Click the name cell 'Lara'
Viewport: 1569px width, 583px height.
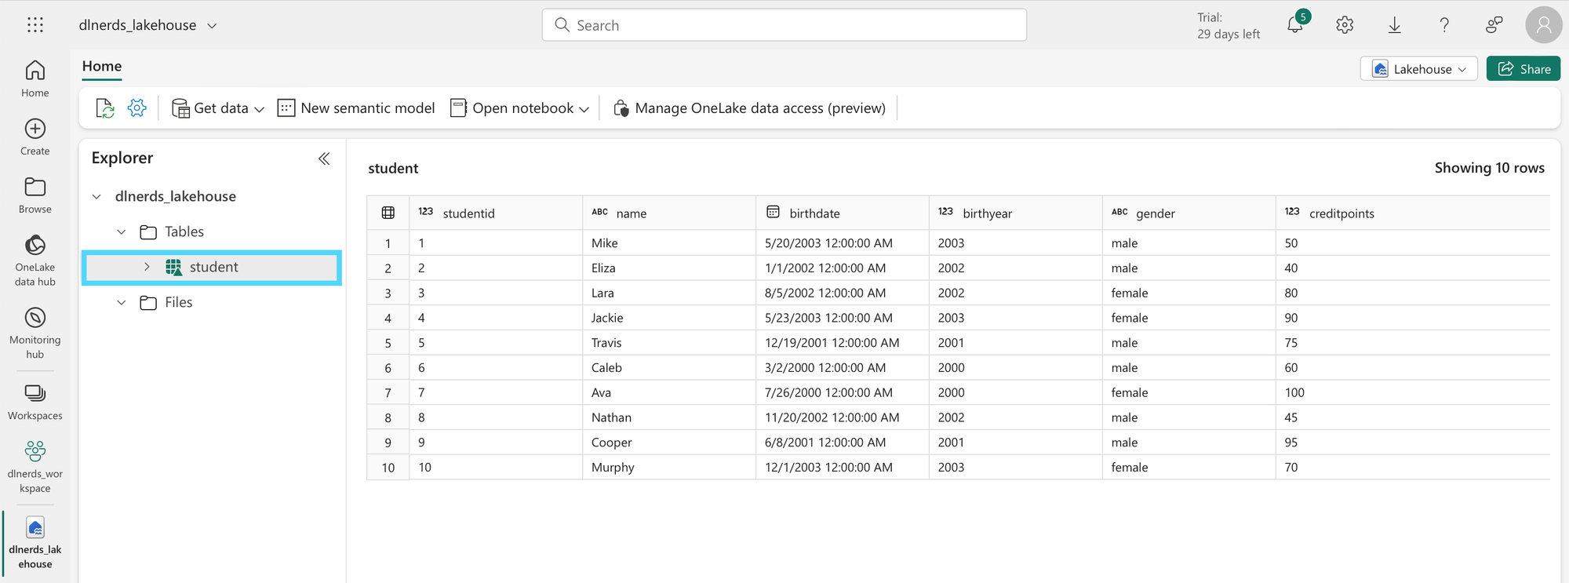coord(669,293)
